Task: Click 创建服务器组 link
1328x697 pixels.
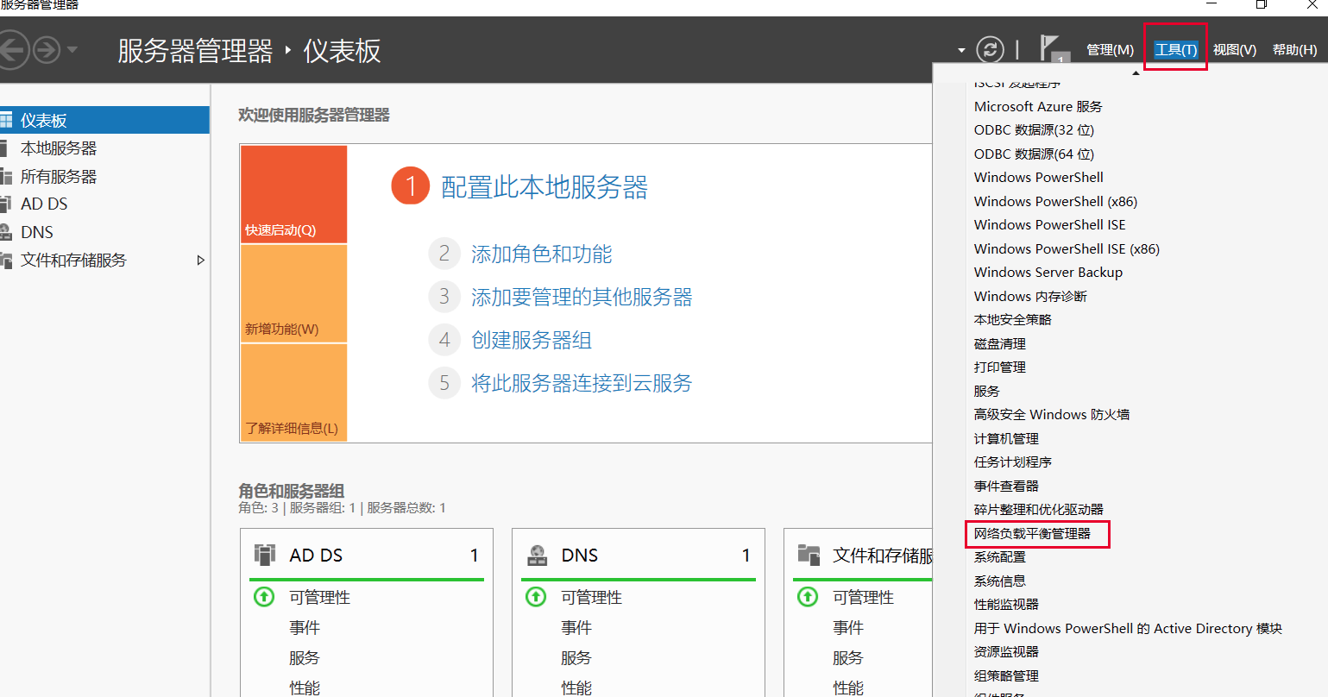Action: (531, 341)
